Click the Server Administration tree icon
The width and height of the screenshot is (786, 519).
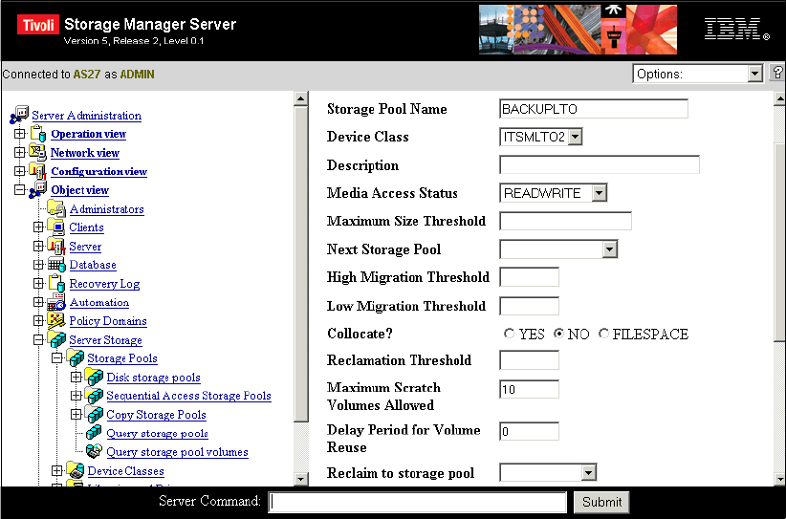click(19, 115)
